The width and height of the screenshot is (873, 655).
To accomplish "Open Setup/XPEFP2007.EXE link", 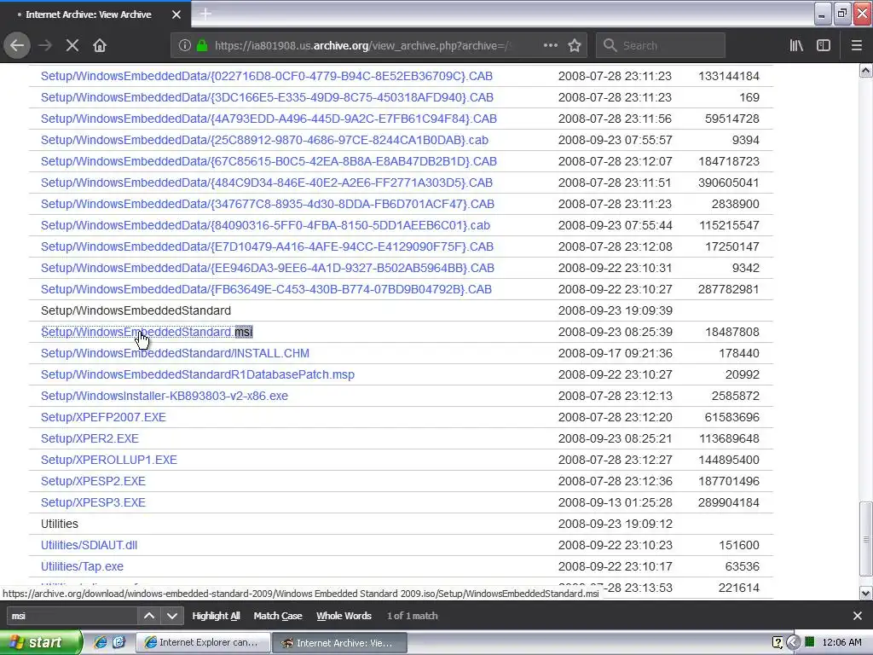I will click(103, 417).
